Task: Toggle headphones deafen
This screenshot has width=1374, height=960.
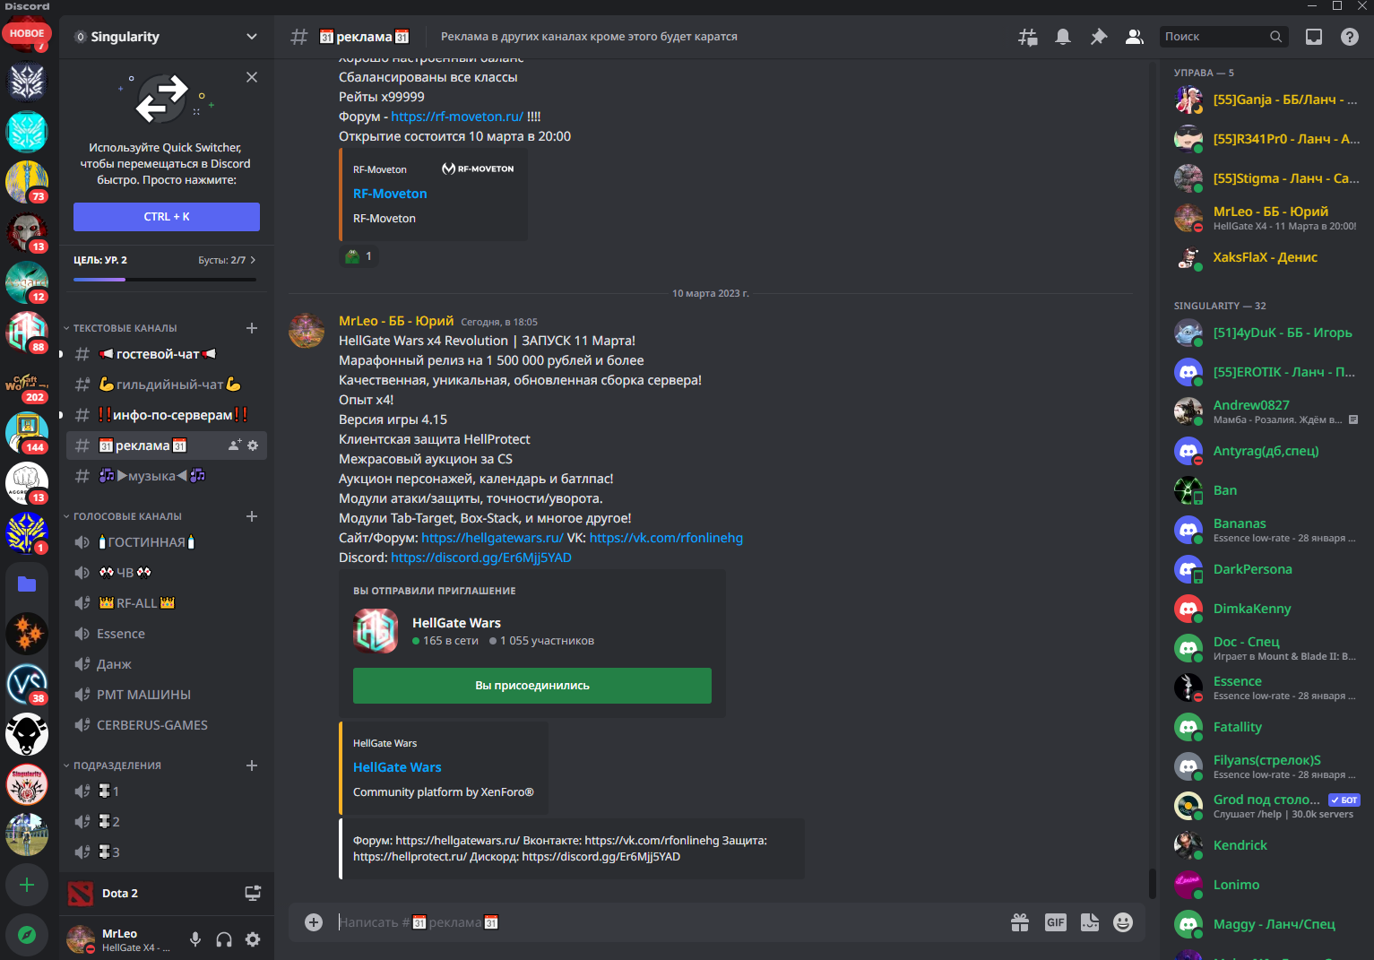Action: click(x=224, y=939)
